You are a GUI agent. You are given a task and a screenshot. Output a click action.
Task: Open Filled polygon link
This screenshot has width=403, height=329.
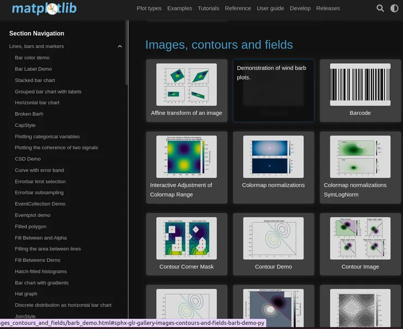30,227
